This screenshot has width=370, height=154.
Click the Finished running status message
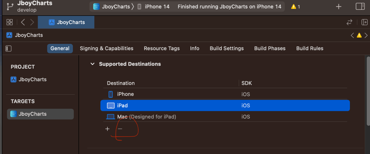click(229, 7)
